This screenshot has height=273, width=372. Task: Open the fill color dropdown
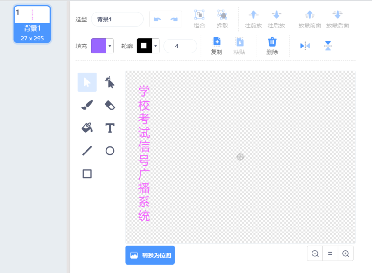(110, 46)
